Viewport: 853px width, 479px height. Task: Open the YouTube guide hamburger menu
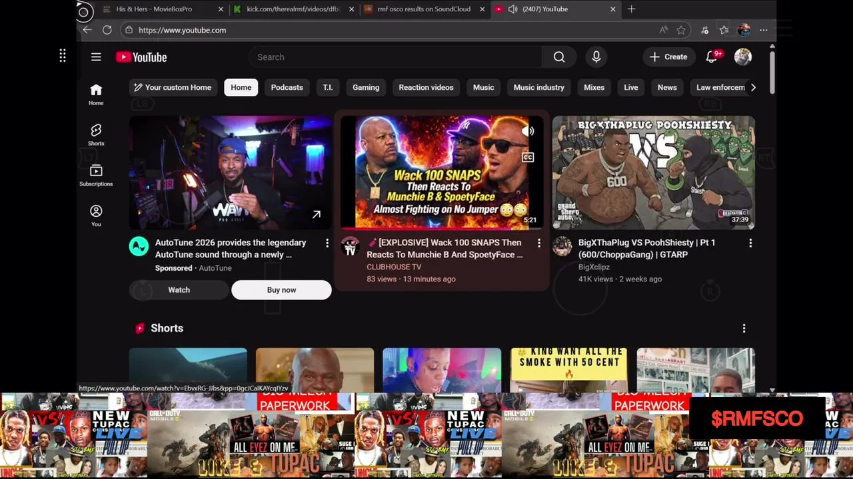(x=96, y=57)
